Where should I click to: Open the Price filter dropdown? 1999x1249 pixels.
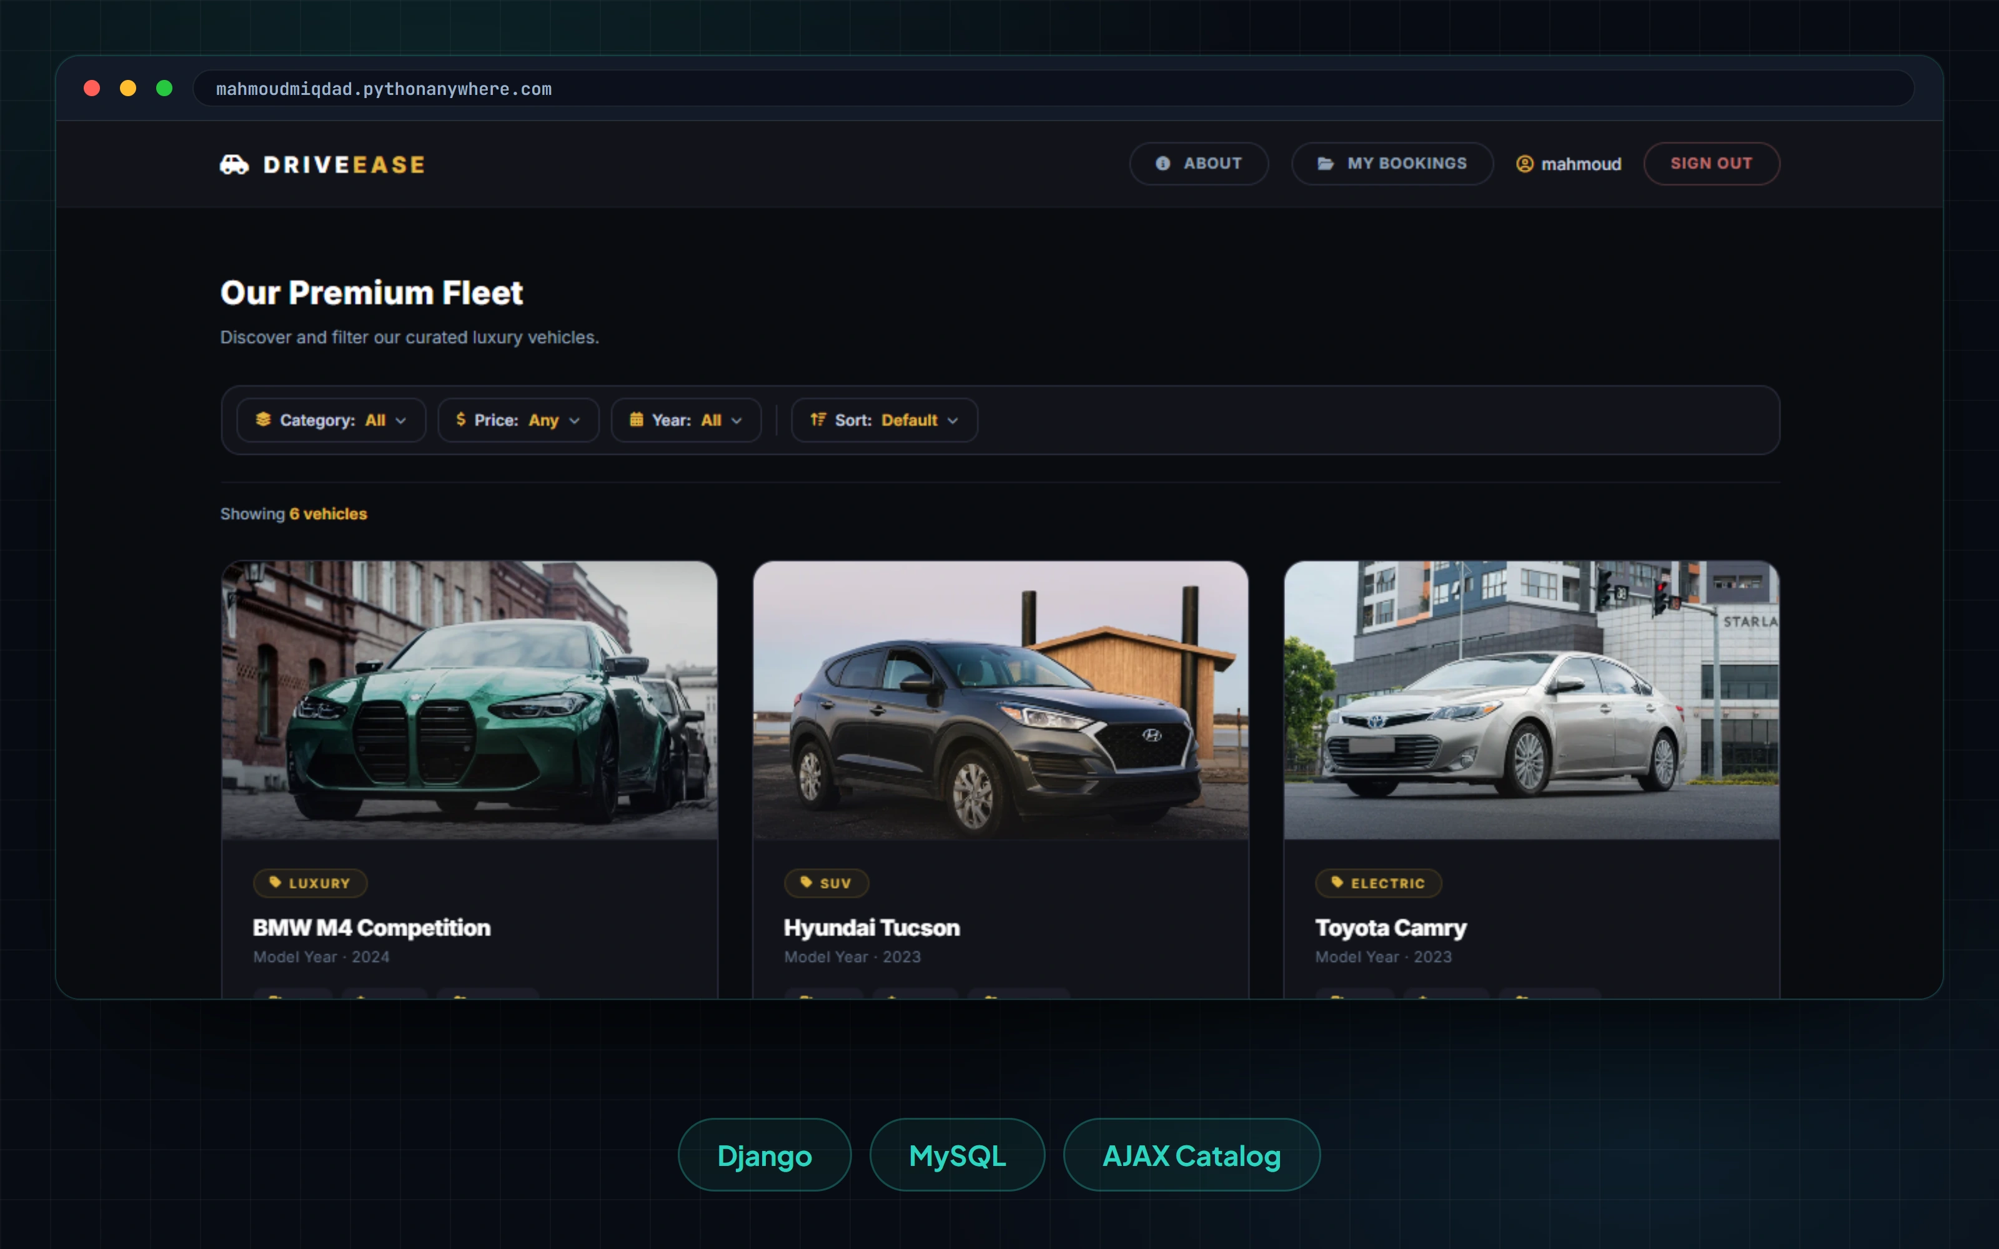point(518,420)
